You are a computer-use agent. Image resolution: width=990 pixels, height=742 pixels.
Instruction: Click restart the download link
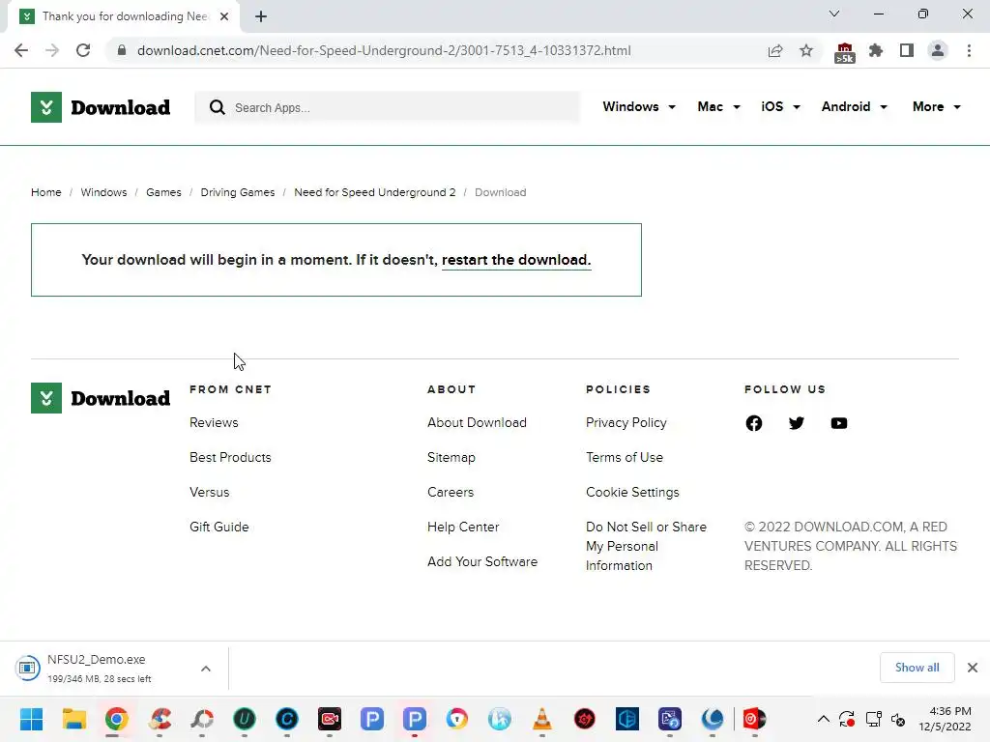coord(516,260)
